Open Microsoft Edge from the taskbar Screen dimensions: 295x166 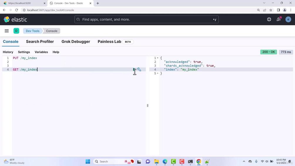tap(165, 162)
